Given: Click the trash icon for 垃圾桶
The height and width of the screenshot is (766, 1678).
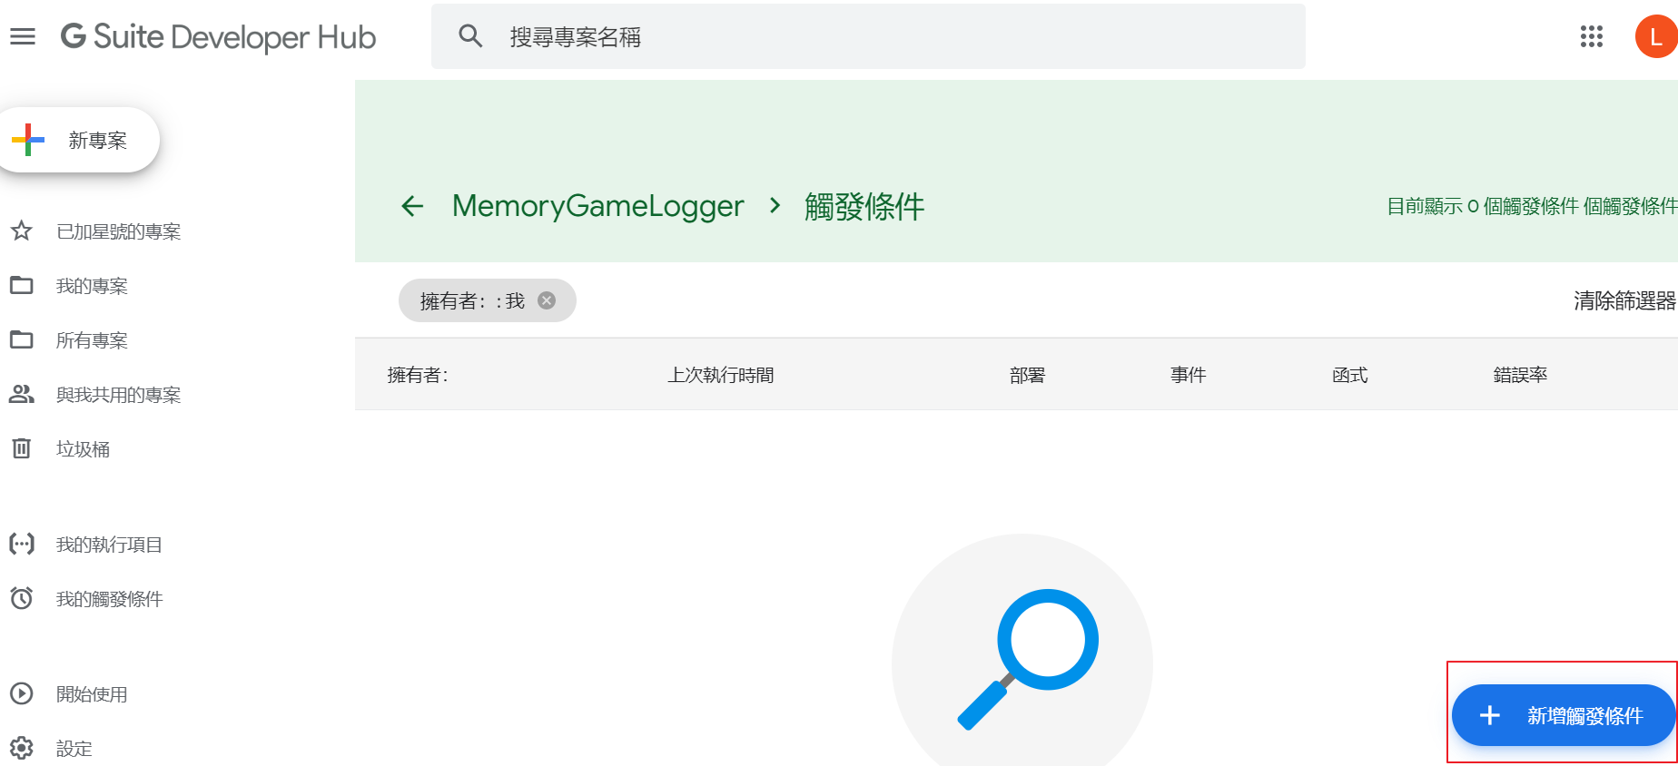Looking at the screenshot, I should point(22,448).
